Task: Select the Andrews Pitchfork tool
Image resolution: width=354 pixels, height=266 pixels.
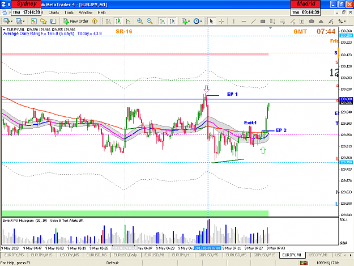Action: pos(331,21)
